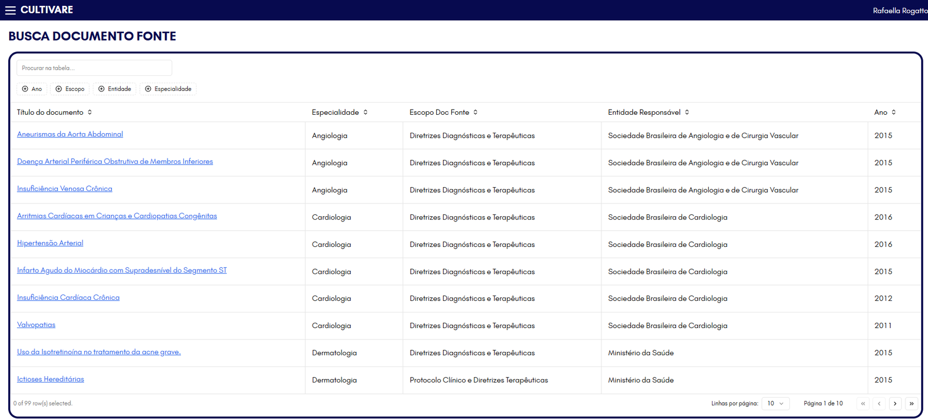Sort by Ano column header
The height and width of the screenshot is (419, 928).
(884, 112)
